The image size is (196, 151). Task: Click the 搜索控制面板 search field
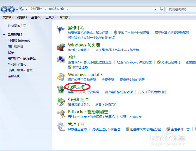(181, 9)
